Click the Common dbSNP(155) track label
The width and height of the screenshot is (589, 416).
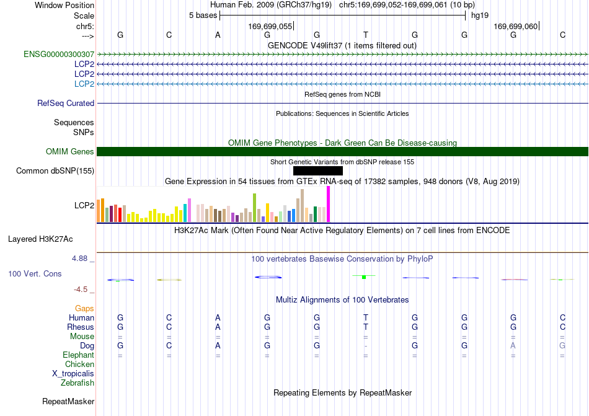55,171
